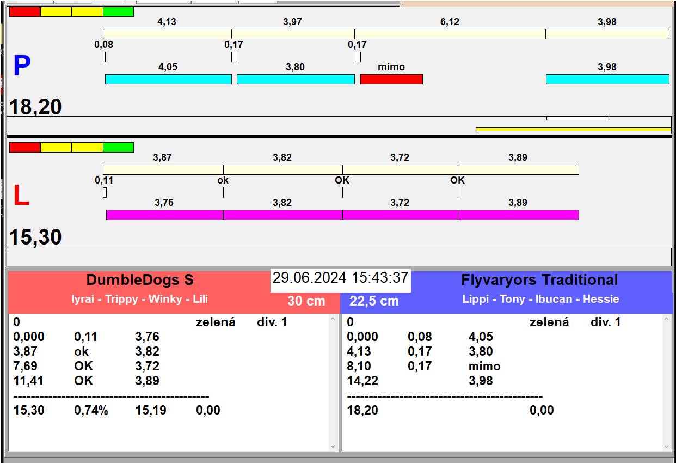
Task: Select the cyan 4,05 run bar
Action: (x=168, y=80)
